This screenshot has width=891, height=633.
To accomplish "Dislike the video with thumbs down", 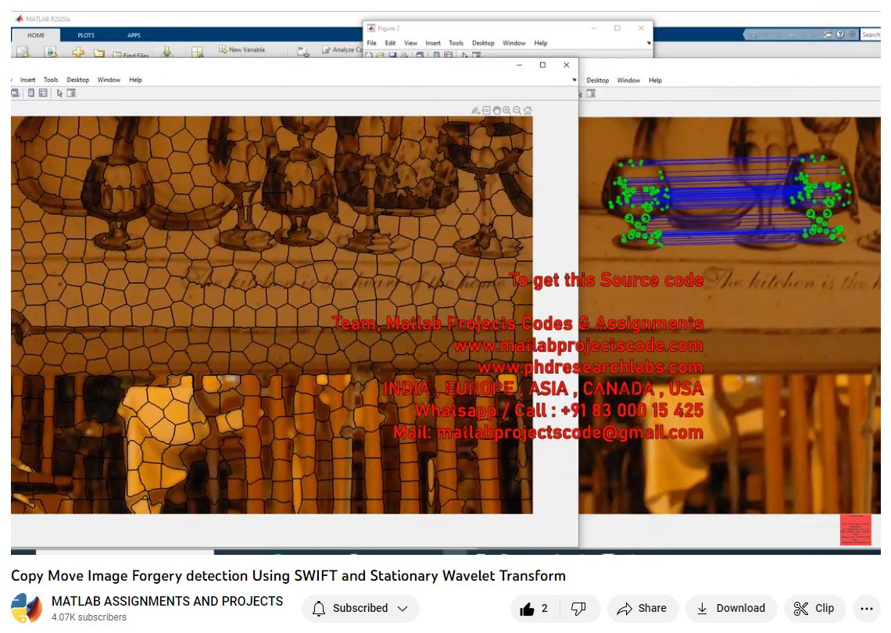I will coord(578,608).
